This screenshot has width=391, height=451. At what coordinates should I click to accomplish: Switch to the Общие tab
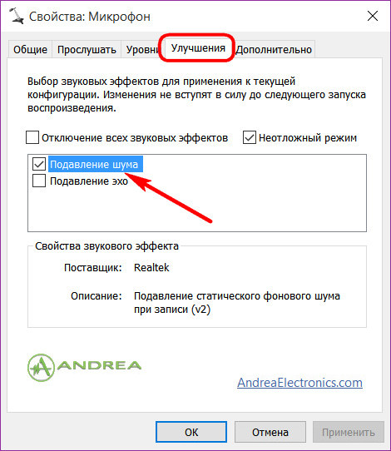30,49
